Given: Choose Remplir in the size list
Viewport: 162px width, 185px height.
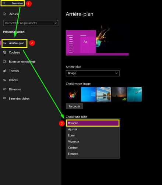Looking at the screenshot, I should (x=92, y=123).
